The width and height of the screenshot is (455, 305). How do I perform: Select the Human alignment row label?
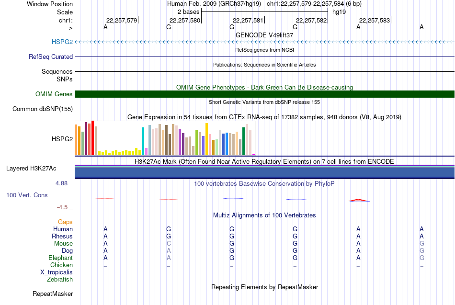pyautogui.click(x=63, y=229)
